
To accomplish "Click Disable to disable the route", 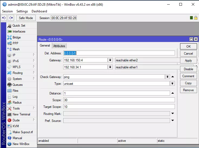I will [x=188, y=69].
